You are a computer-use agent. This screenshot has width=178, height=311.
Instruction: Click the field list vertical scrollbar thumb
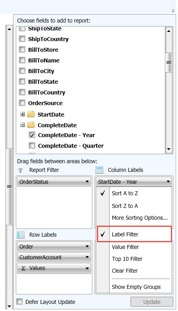point(169,62)
